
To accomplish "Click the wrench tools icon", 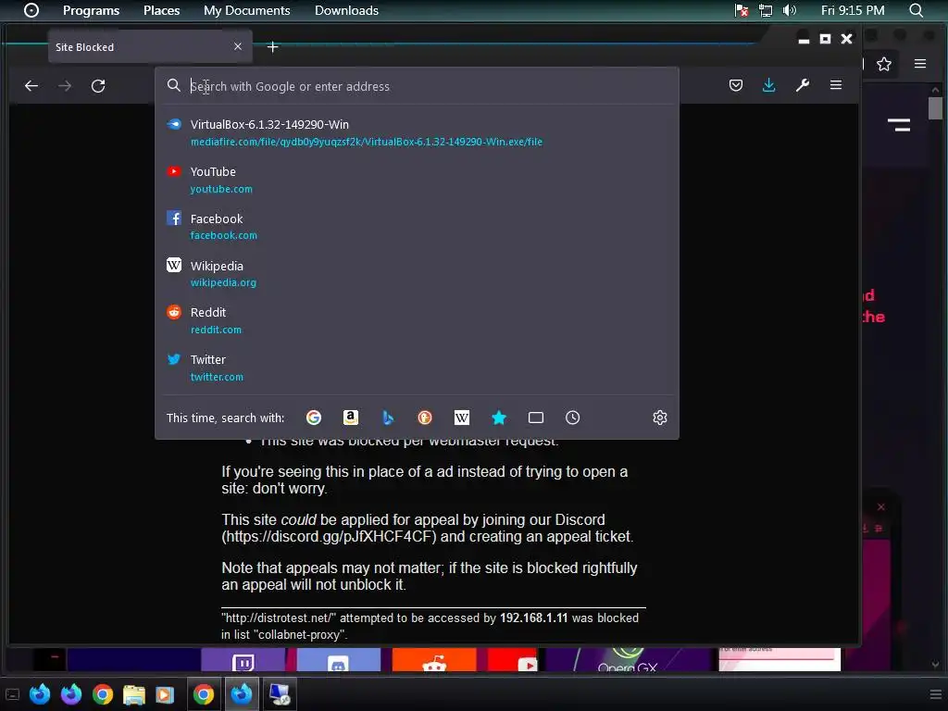I will tap(803, 85).
